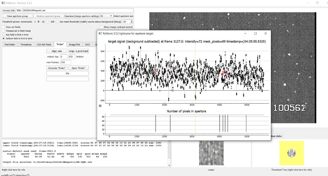The image size is (328, 176).
Task: Click the mask threshold value field showing 24
Action: (126, 22)
